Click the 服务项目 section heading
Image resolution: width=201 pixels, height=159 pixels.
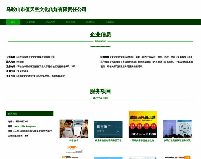pos(100,91)
